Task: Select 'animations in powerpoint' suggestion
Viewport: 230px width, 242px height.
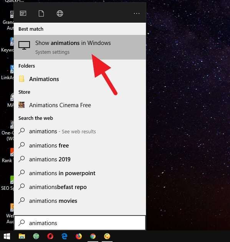Action: click(80, 173)
